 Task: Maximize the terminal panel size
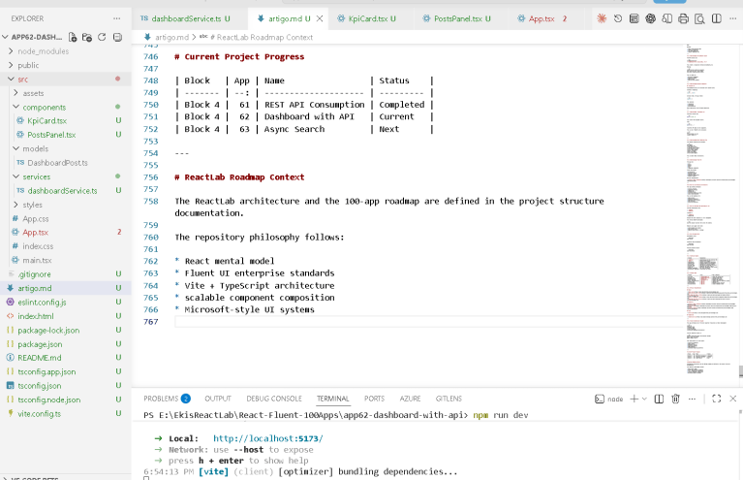pos(717,399)
